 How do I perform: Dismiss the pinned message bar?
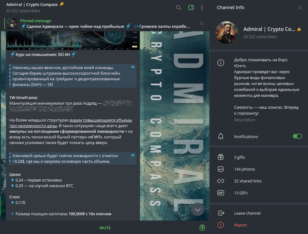(x=201, y=24)
